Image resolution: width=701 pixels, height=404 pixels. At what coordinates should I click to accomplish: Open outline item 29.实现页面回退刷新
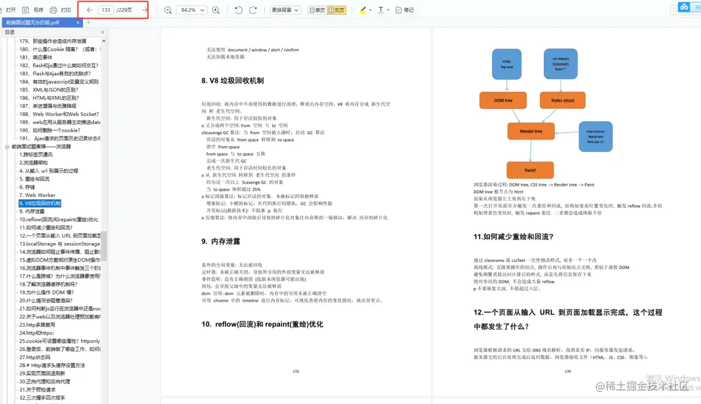(42, 373)
